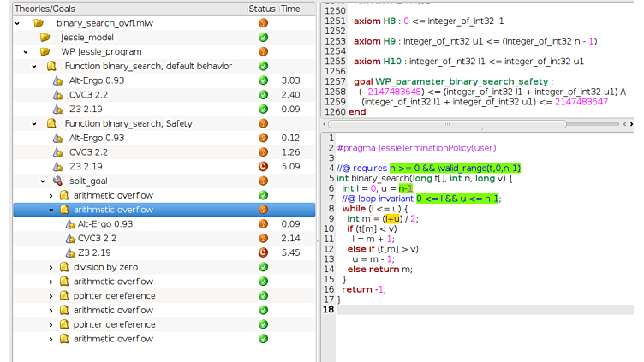Click the timeout status icon at time 5.09
644x362 pixels.
click(x=263, y=167)
